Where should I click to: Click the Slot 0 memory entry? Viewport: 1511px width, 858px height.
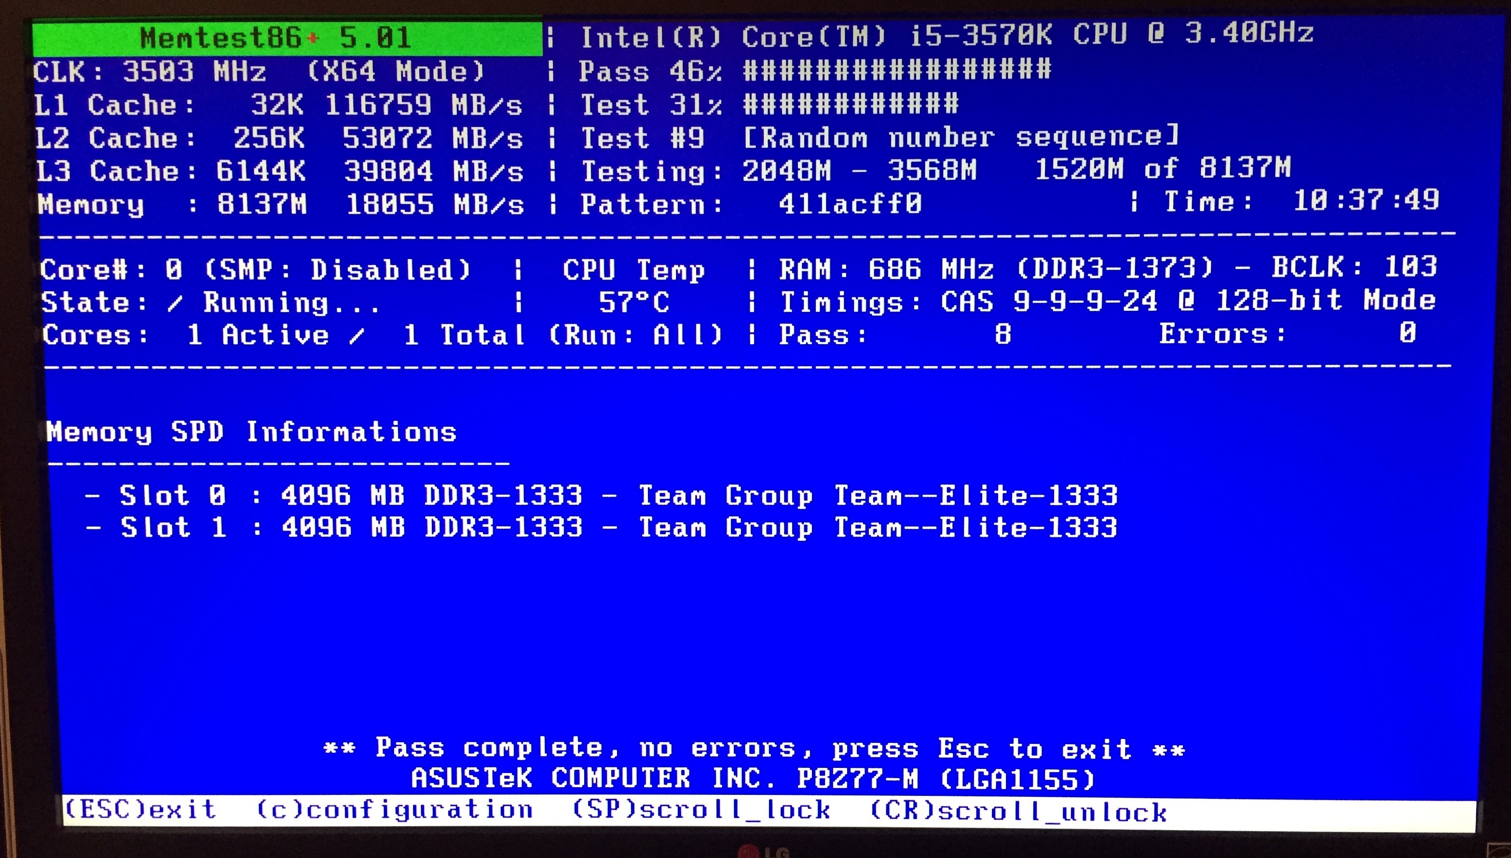click(602, 495)
